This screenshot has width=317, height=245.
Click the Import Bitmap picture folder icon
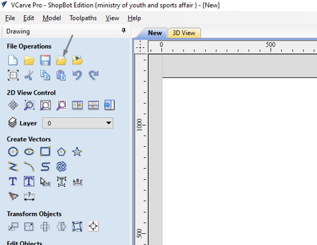pyautogui.click(x=78, y=60)
